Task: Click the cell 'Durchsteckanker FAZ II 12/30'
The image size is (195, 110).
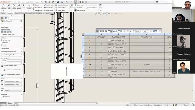Action: tap(147, 71)
